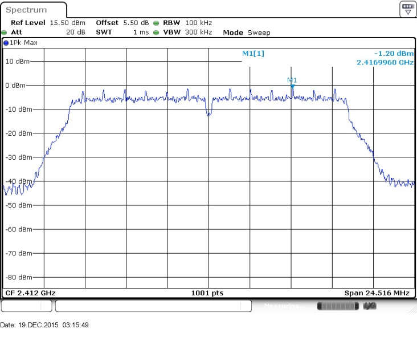Select the Att 20 dB value
Image resolution: width=417 pixels, height=337 pixels.
(x=76, y=32)
